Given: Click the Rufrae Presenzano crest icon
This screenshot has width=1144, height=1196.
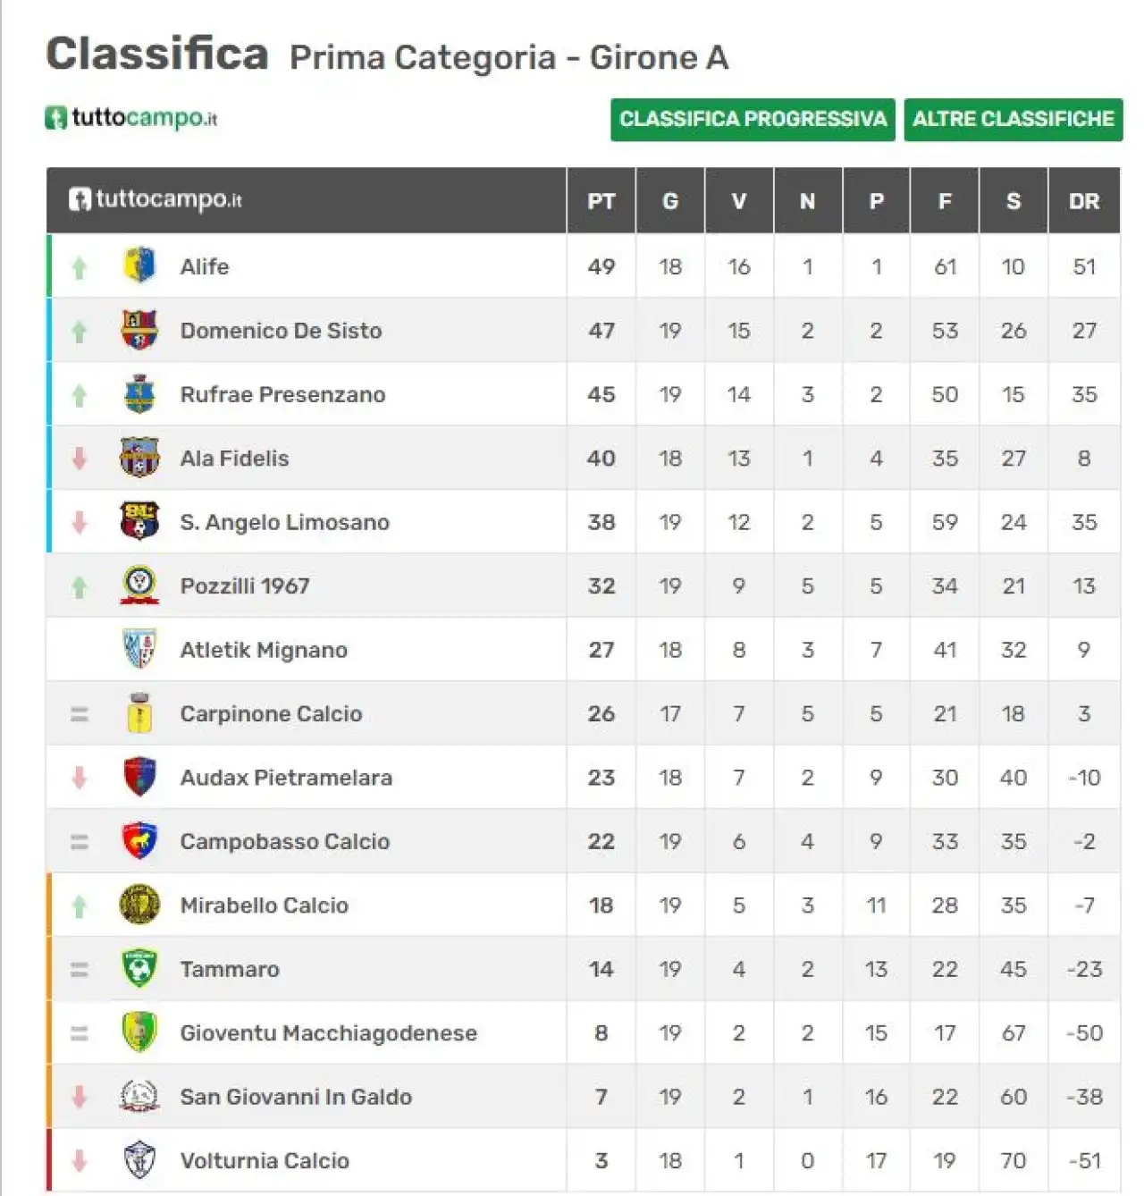Looking at the screenshot, I should (x=139, y=394).
